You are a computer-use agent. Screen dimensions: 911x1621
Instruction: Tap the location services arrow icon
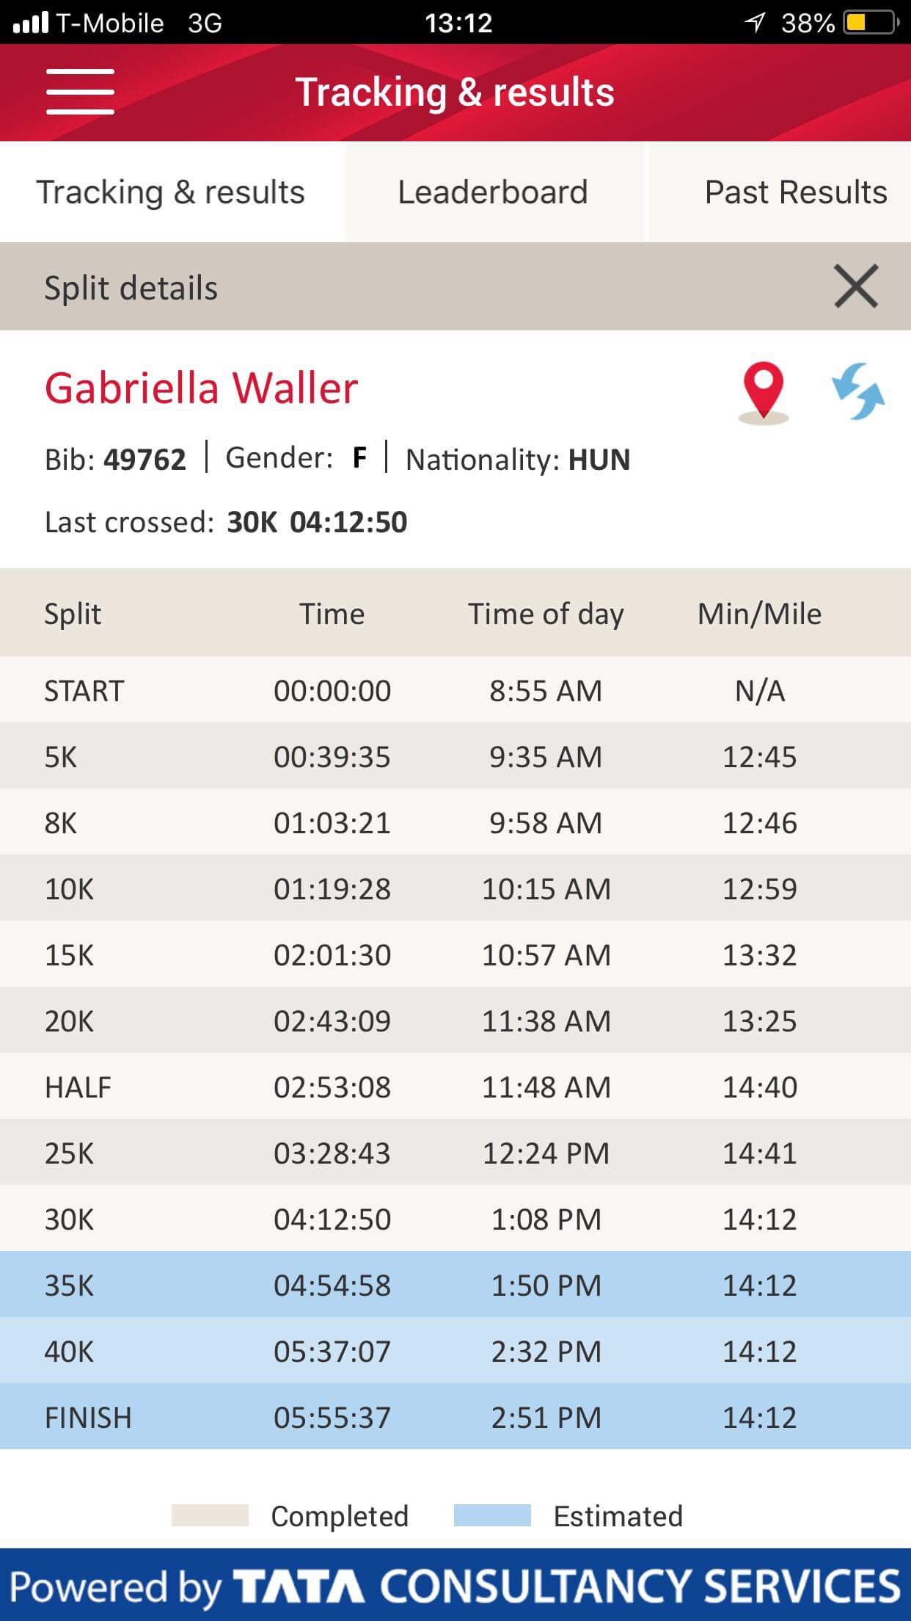click(x=755, y=23)
